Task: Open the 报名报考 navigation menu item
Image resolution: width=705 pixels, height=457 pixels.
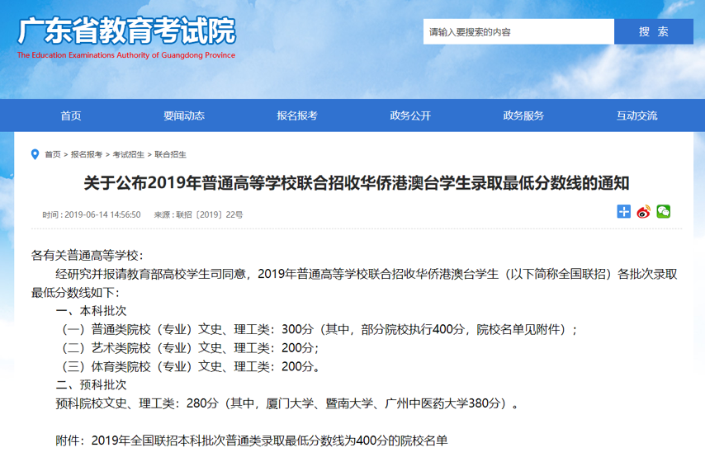Action: pyautogui.click(x=297, y=115)
